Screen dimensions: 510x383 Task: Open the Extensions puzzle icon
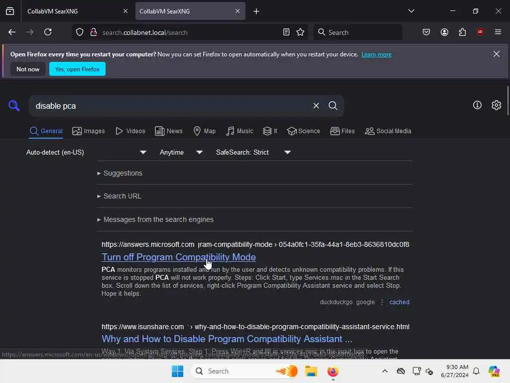click(x=462, y=32)
